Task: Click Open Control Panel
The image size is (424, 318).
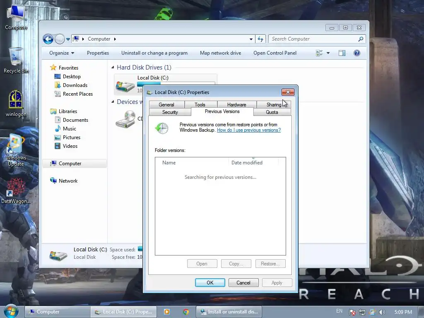Action: point(275,53)
